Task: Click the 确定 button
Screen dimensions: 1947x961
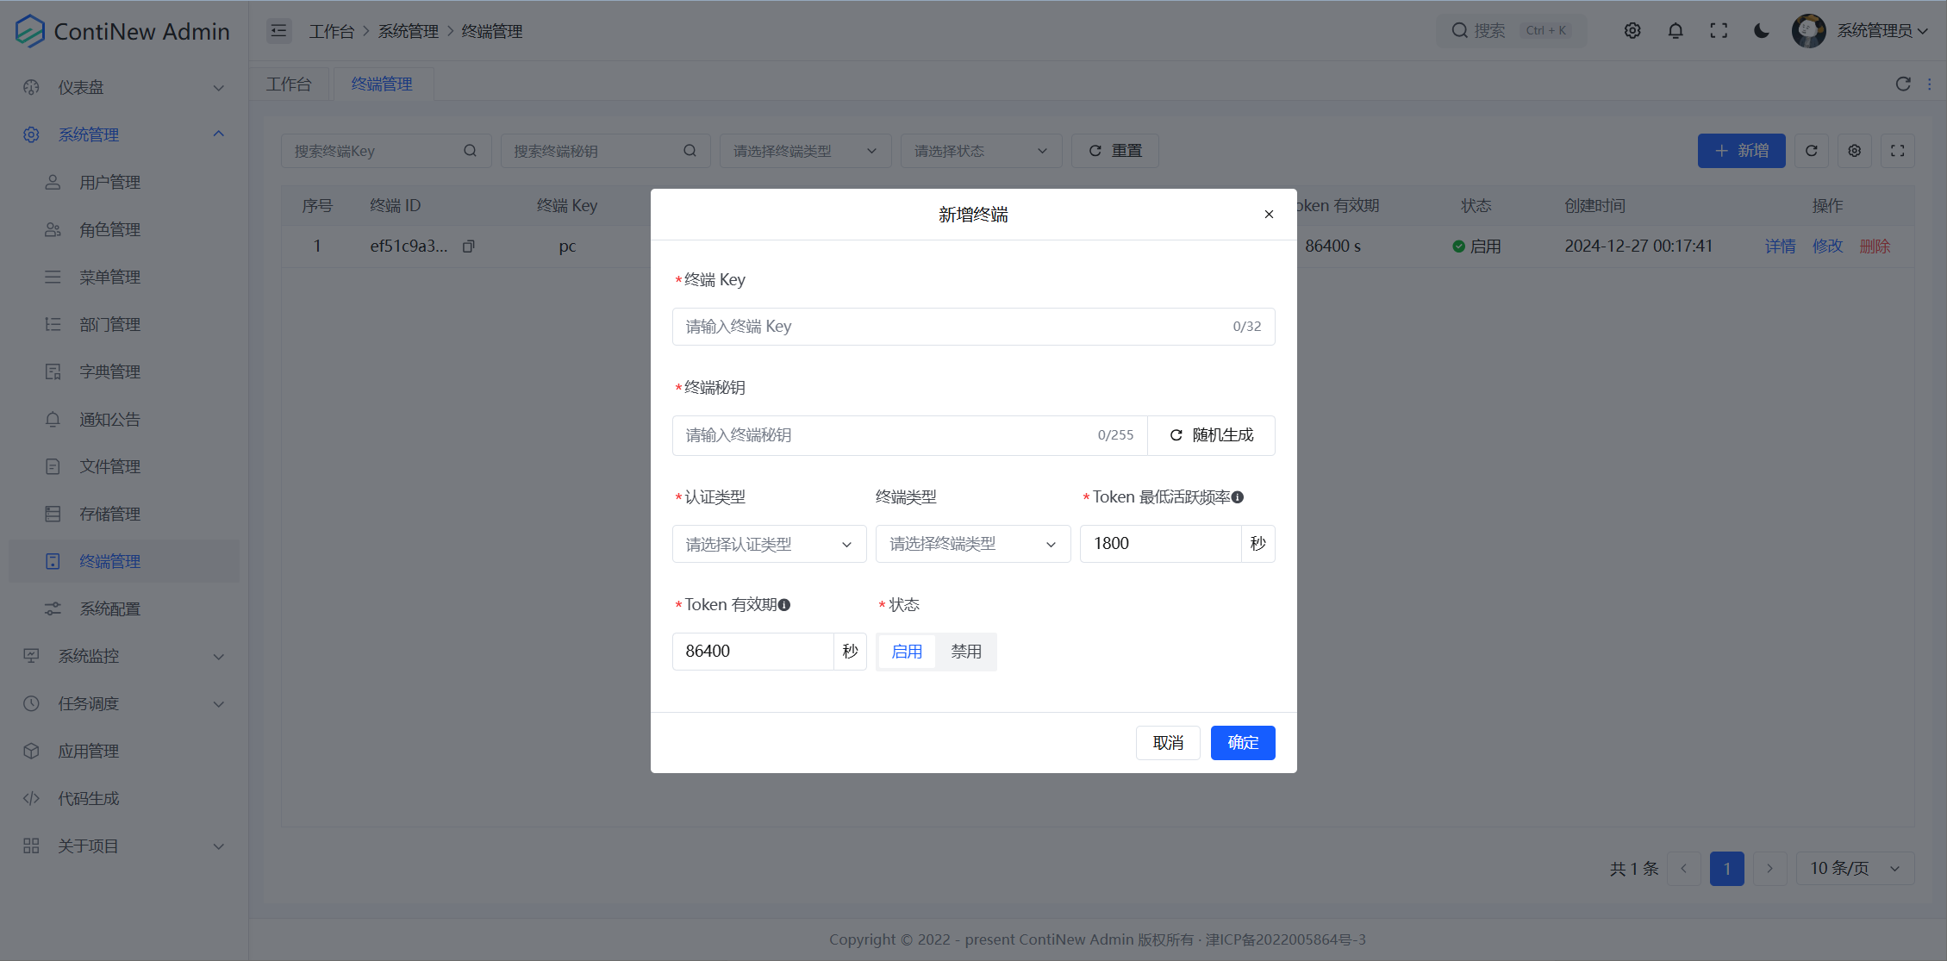Action: [1243, 743]
